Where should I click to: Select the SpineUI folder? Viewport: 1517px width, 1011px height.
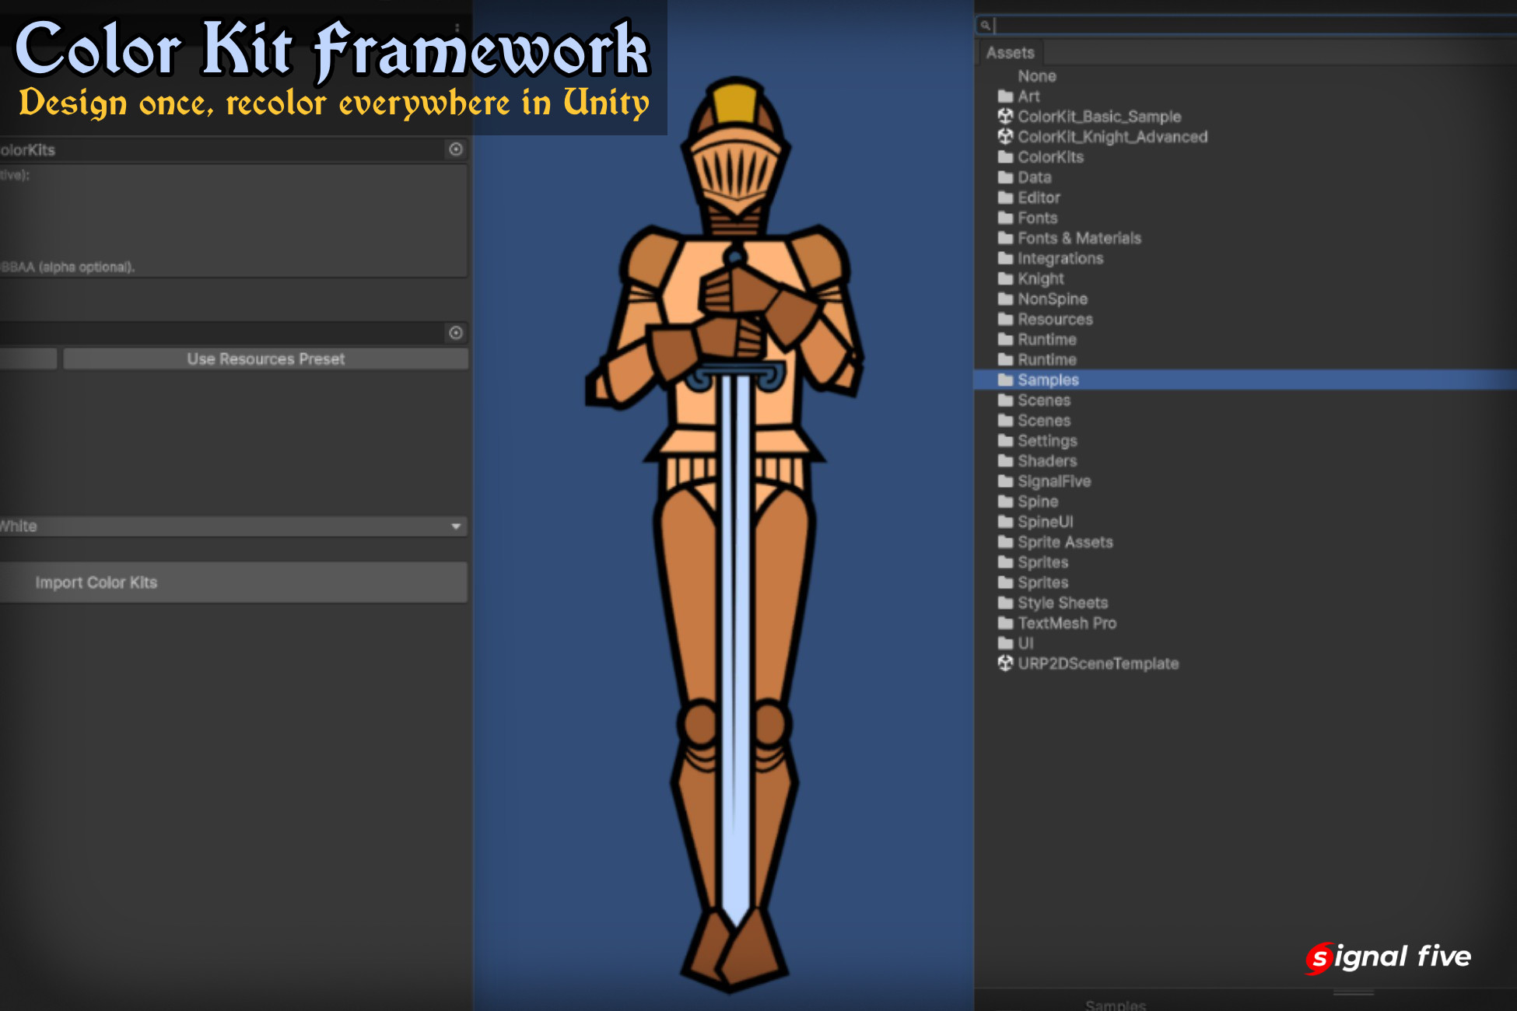[x=1046, y=522]
